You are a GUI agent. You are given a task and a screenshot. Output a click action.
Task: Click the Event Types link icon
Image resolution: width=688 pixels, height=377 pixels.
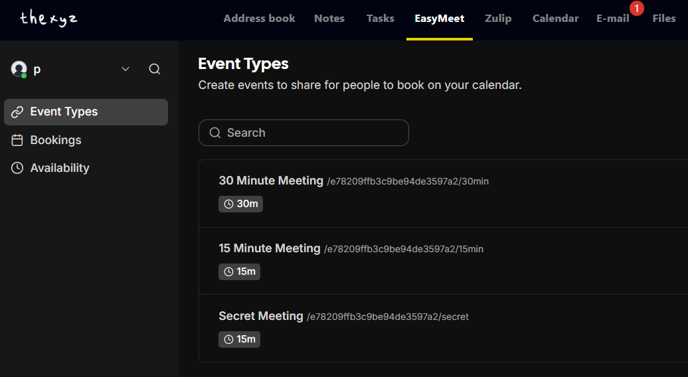pyautogui.click(x=17, y=112)
